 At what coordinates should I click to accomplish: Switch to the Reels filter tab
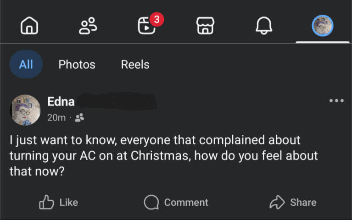tap(135, 65)
